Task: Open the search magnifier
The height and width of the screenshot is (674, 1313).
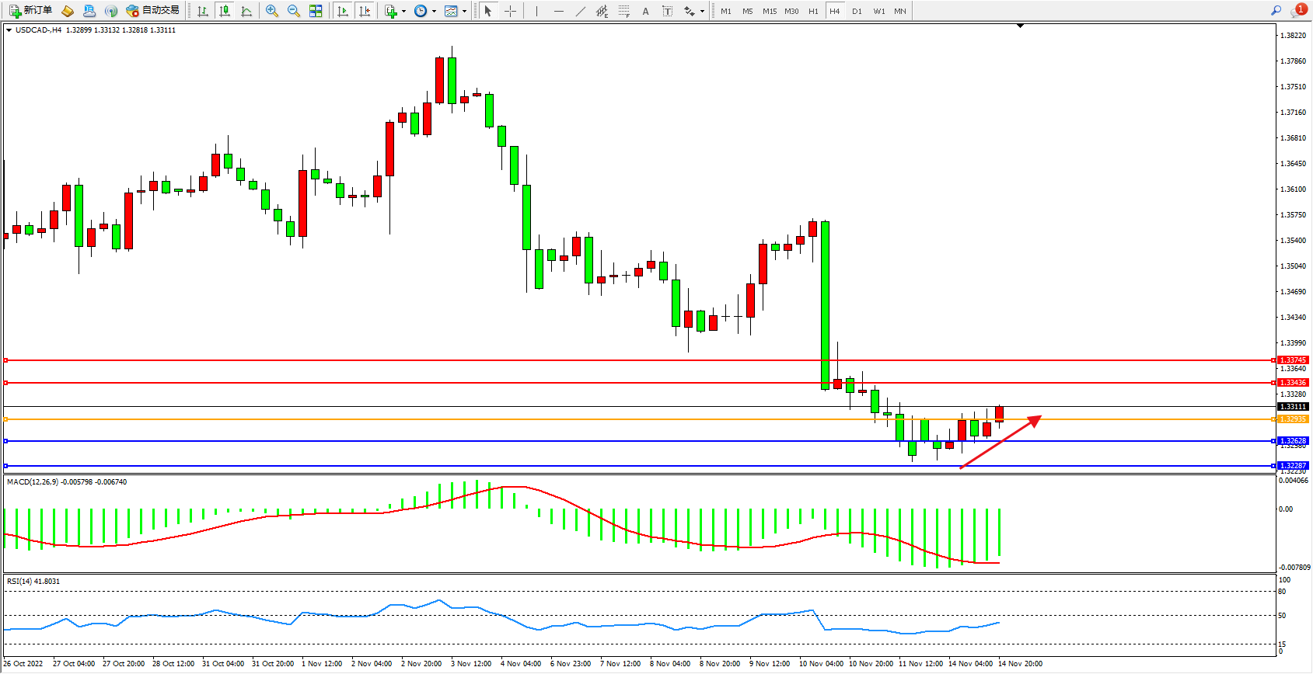Action: [x=1276, y=11]
